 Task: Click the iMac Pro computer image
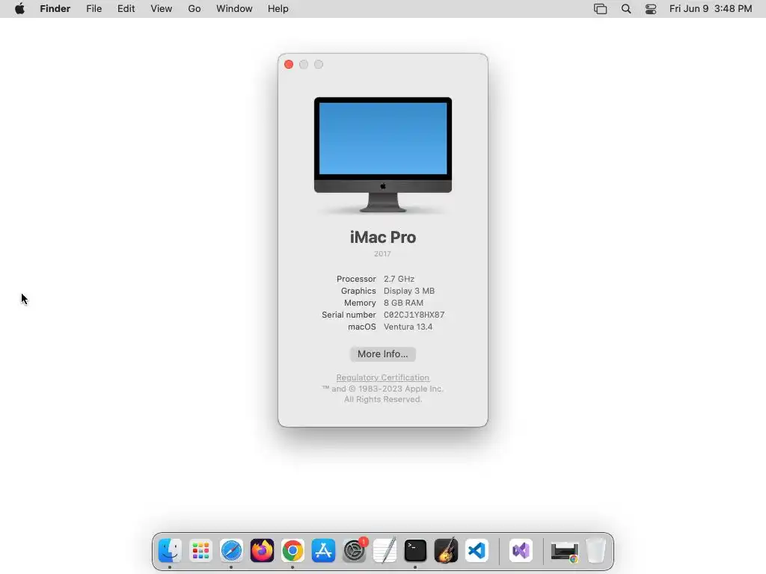[x=383, y=155]
